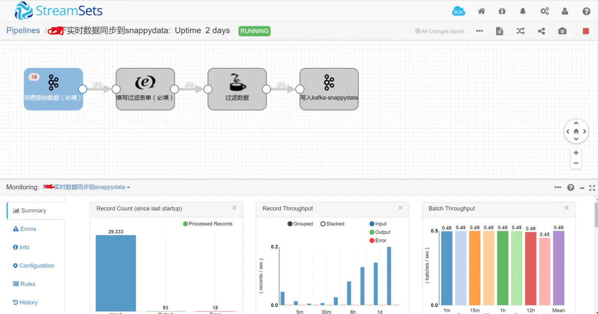Viewport: 598px width, 314px height.
Task: Stop the running pipeline
Action: 586,31
